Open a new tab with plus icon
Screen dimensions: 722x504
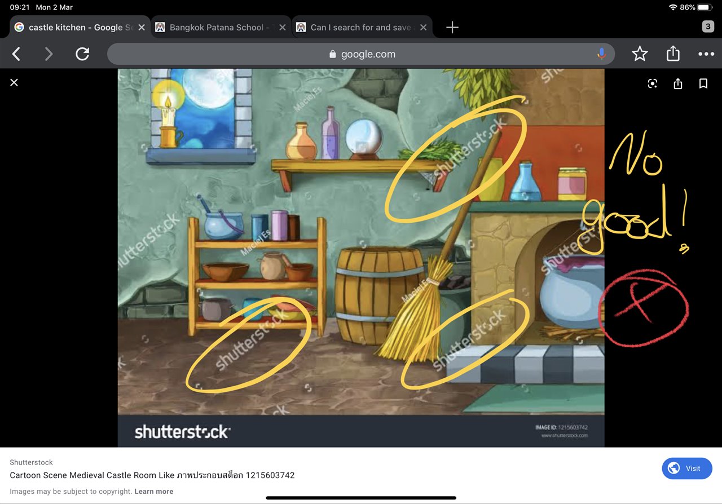tap(452, 27)
